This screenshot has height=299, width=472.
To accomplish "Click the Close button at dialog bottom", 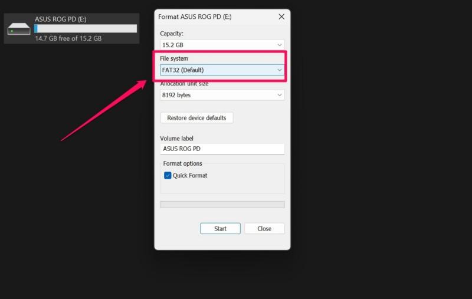I will point(264,229).
